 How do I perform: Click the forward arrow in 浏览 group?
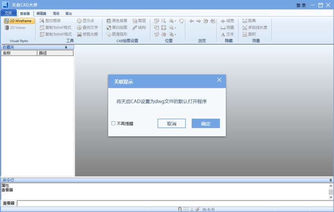[198, 21]
